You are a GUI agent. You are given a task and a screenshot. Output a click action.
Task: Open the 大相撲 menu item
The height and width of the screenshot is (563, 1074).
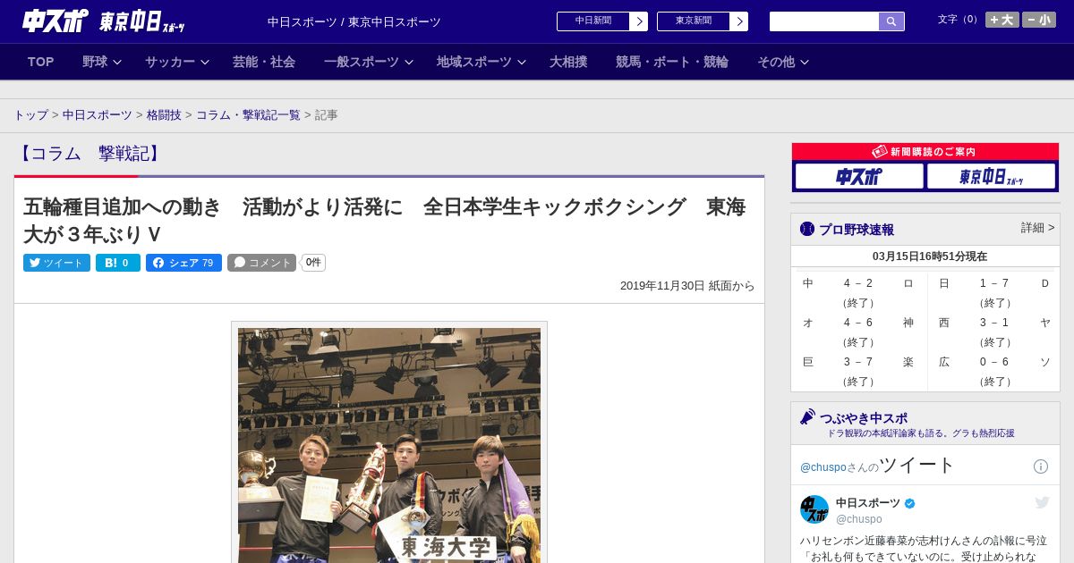pos(568,62)
